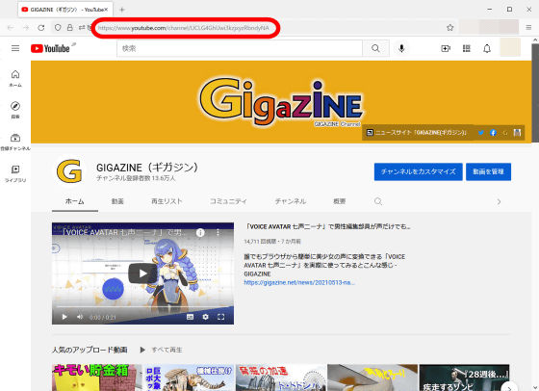Open the キモい貯金箱 video thumbnail

96,378
